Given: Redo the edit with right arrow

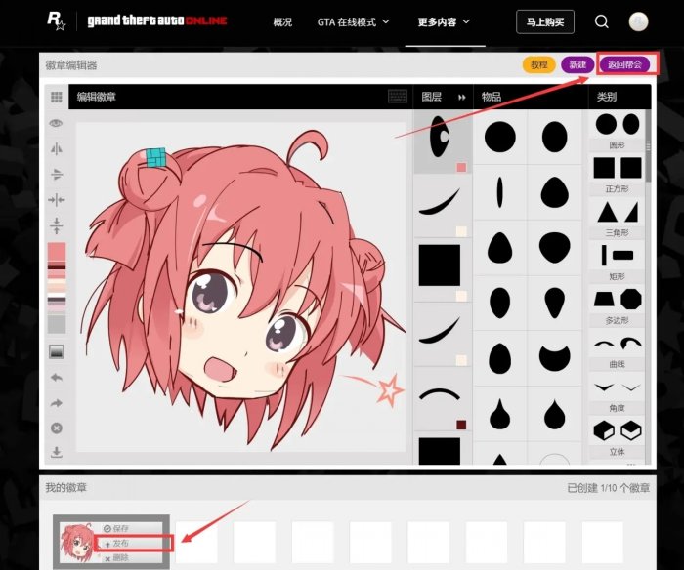Looking at the screenshot, I should (57, 403).
